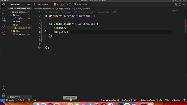Viewport: 187px width, 105px height.
Task: Click the lightbulb code action icon
Action: [x=46, y=31]
